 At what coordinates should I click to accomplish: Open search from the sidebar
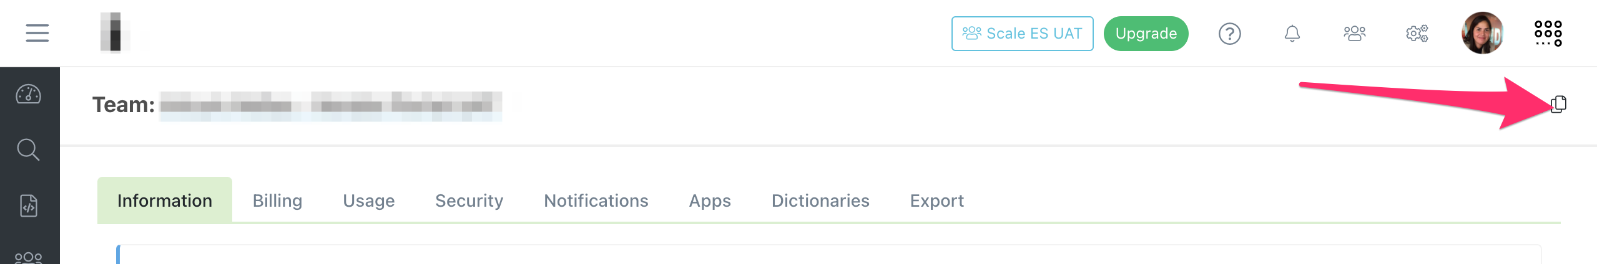[28, 149]
